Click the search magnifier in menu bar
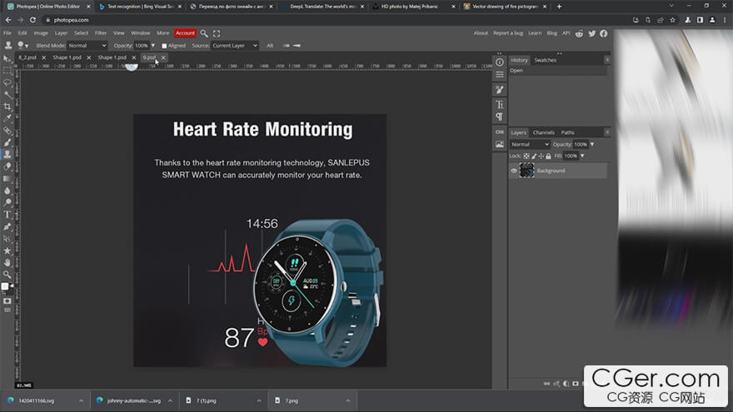733x412 pixels. (x=204, y=33)
